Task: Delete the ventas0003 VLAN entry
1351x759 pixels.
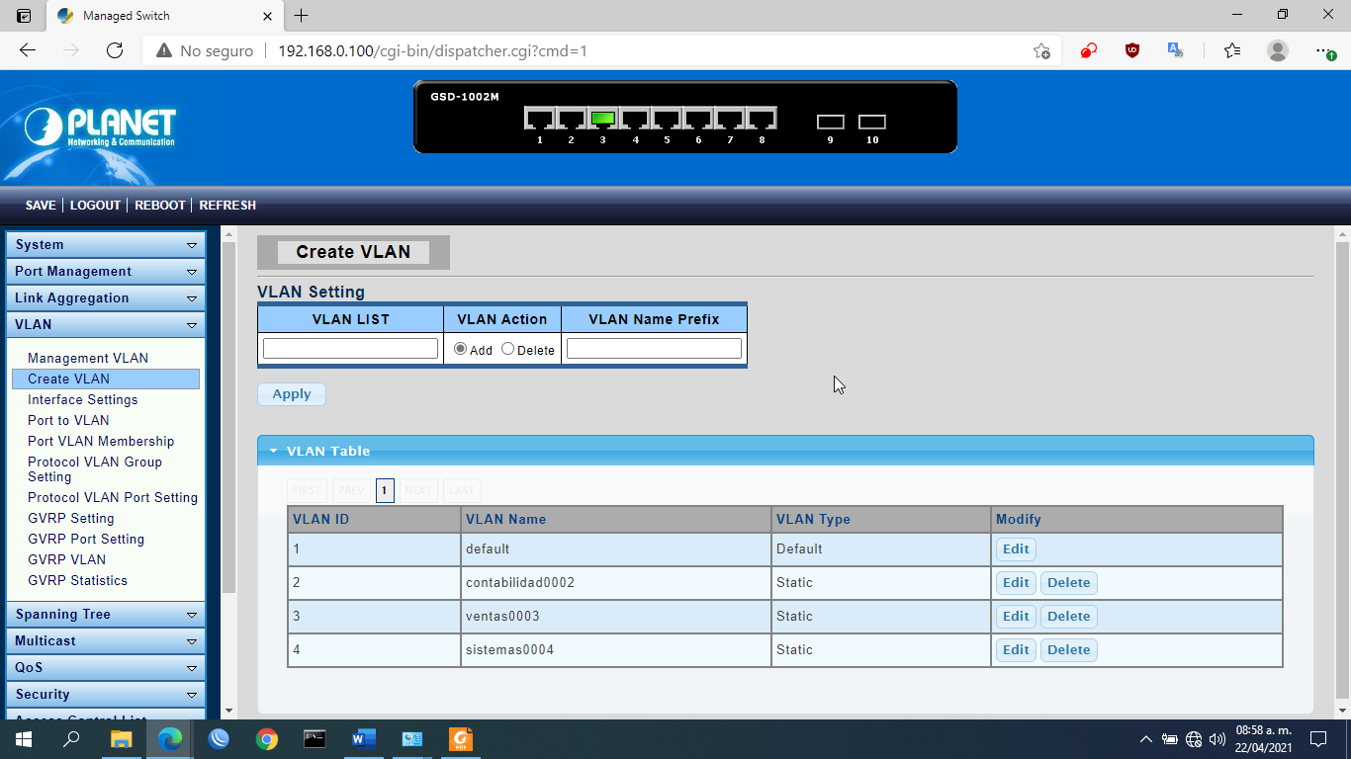Action: pos(1068,616)
